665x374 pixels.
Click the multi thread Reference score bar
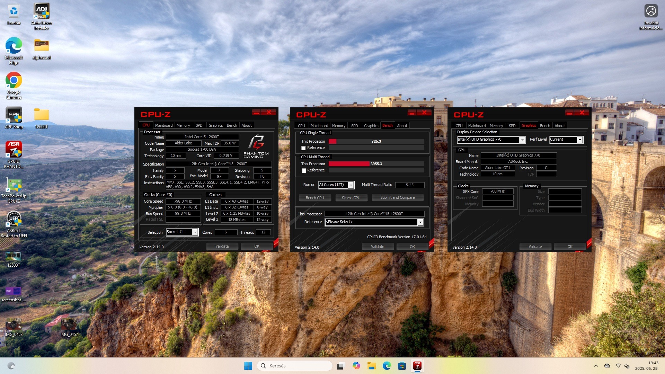point(376,170)
